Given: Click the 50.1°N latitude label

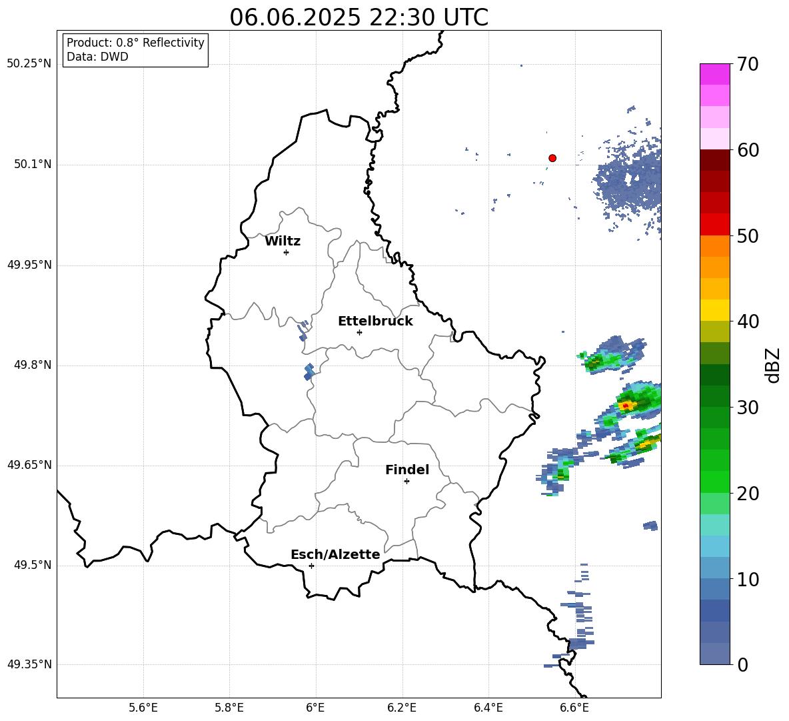Looking at the screenshot, I should point(33,165).
